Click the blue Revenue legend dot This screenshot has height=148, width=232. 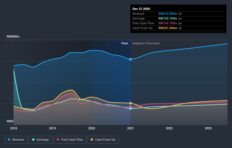pyautogui.click(x=9, y=140)
